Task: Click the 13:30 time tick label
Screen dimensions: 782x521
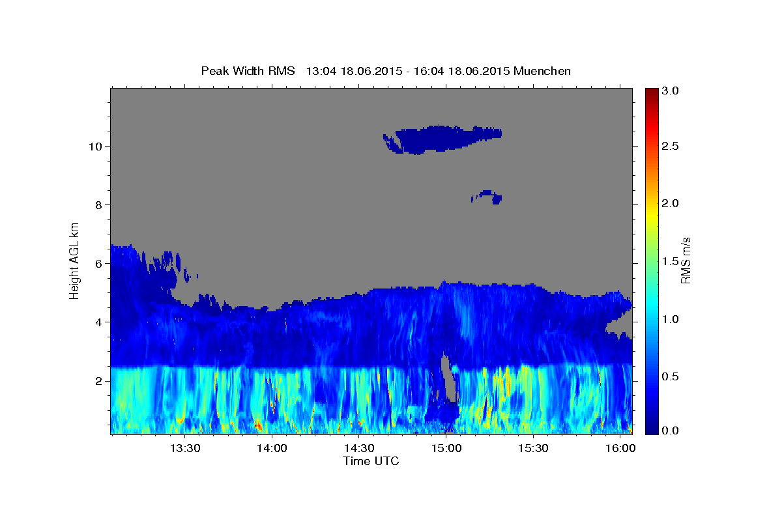Action: (184, 449)
